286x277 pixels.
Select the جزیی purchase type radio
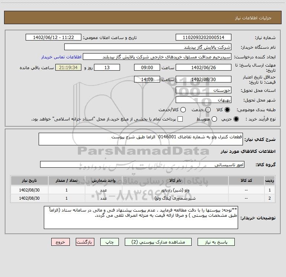236,119
